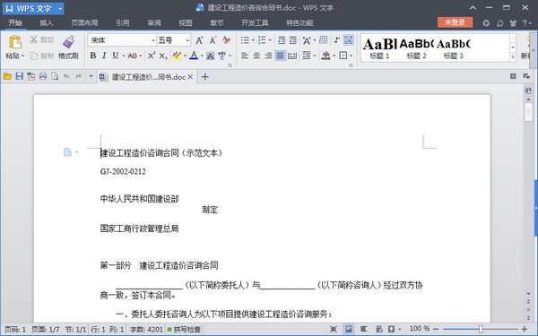Switch to the 引用 tab

point(123,23)
